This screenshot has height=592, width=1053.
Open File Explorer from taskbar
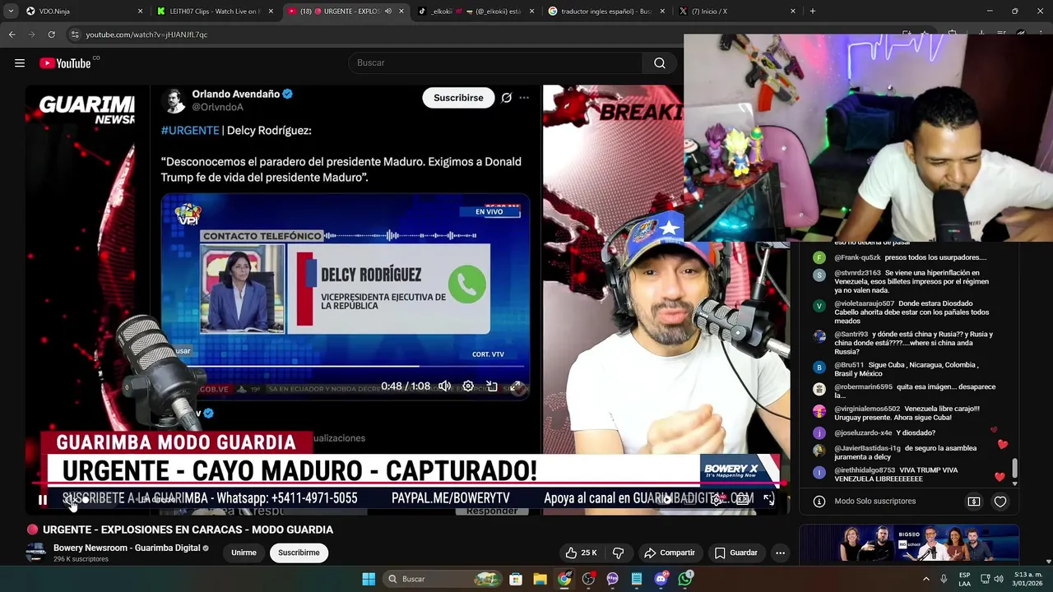(x=540, y=579)
